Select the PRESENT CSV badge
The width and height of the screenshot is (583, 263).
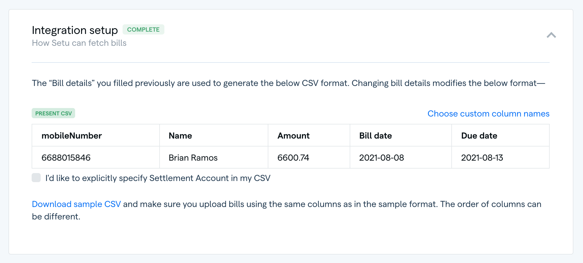[53, 113]
